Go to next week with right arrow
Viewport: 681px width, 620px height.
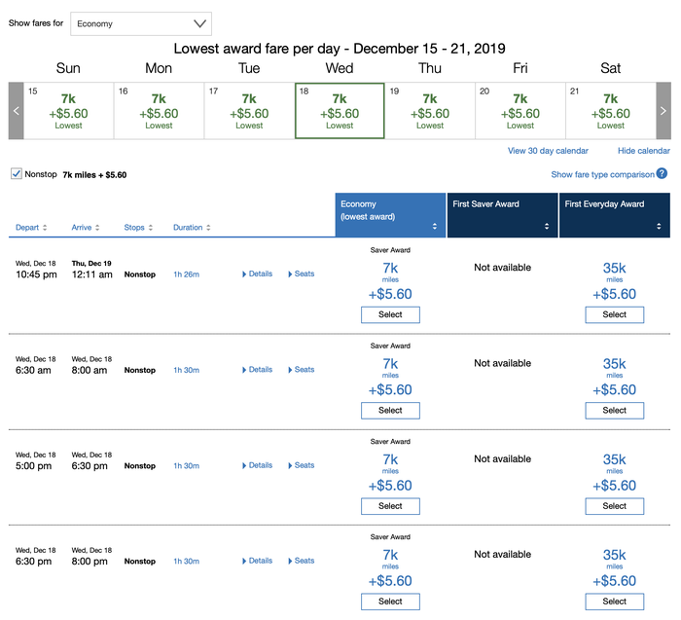tap(663, 111)
